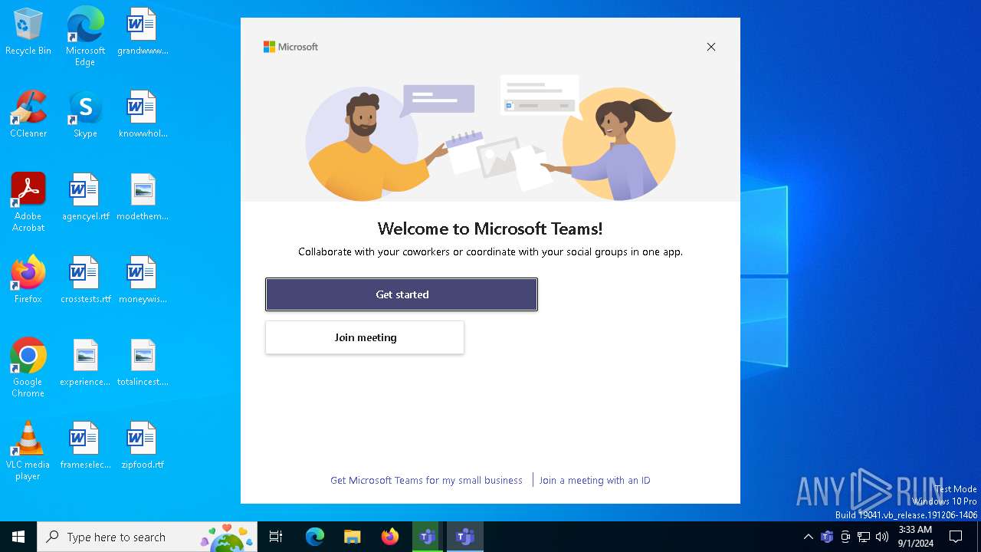Viewport: 981px width, 552px height.
Task: Select the VLC media player shortcut
Action: click(x=28, y=451)
